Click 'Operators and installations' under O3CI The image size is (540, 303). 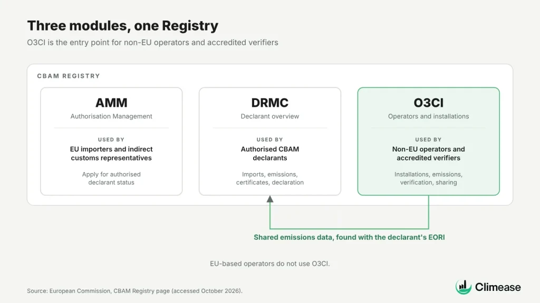[x=428, y=116]
